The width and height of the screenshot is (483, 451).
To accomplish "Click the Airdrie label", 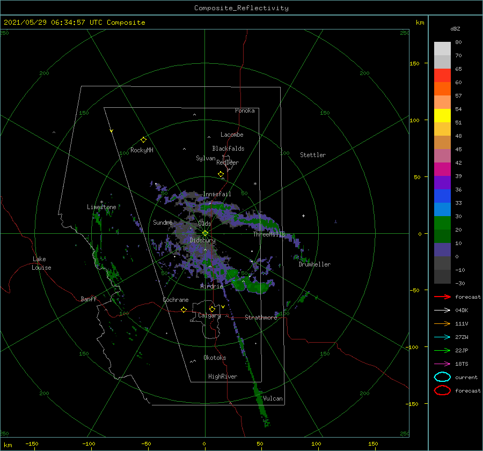I will tap(211, 286).
